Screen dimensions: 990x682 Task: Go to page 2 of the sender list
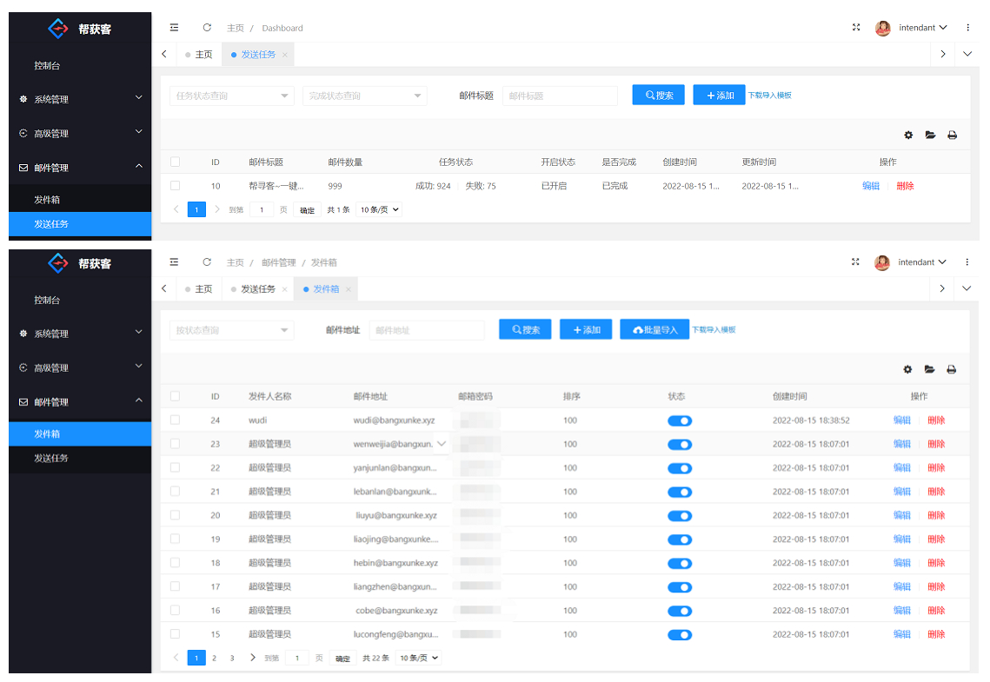[215, 659]
